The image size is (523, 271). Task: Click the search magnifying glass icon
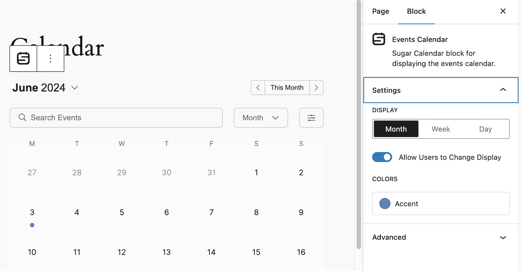tap(22, 118)
